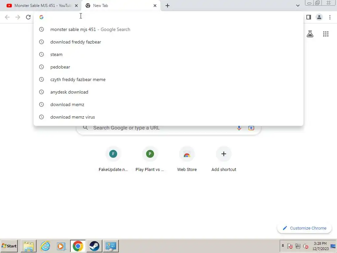Click the 'Search Google or type a URL' box
The height and width of the screenshot is (253, 337).
168,128
